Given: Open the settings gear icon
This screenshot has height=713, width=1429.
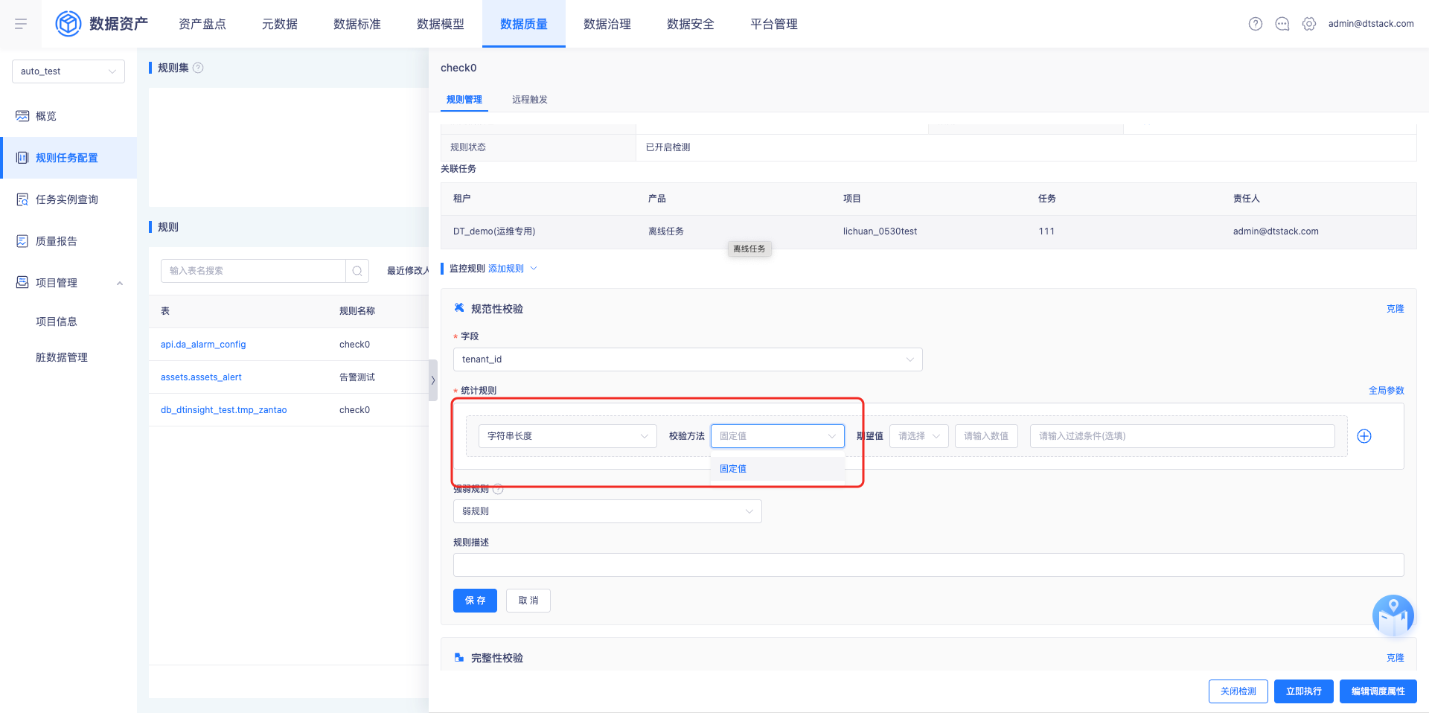Looking at the screenshot, I should (x=1309, y=24).
